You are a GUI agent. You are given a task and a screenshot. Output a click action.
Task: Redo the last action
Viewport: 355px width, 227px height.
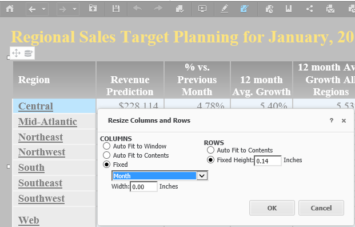coord(158,8)
